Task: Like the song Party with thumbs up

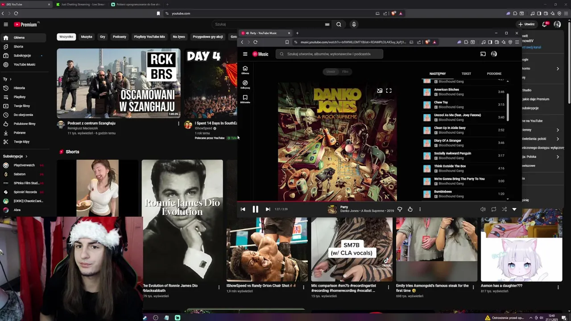Action: click(x=410, y=209)
